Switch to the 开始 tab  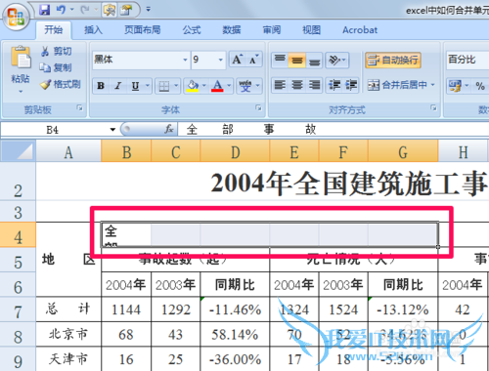pyautogui.click(x=54, y=30)
